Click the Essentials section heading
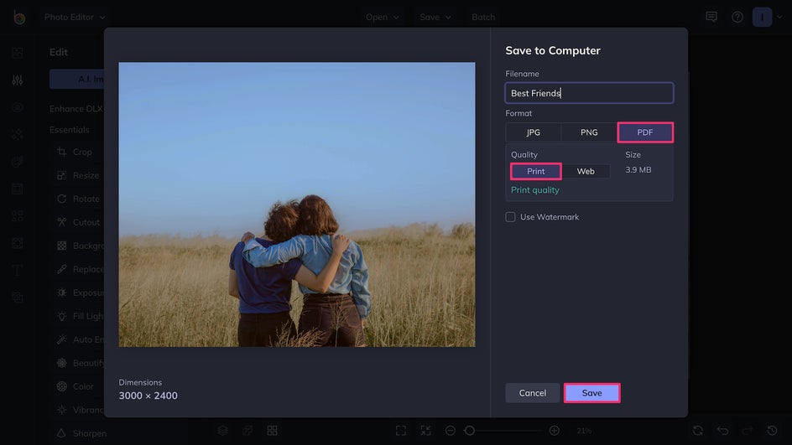 (x=69, y=130)
